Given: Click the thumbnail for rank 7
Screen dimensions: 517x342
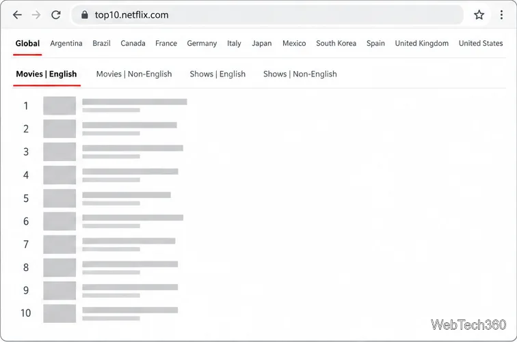Looking at the screenshot, I should coord(59,244).
